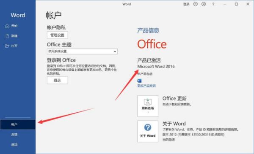Image resolution: width=254 pixels, height=154 pixels.
Task: Click the Microsoft Word 2016 product text
Action: click(156, 66)
